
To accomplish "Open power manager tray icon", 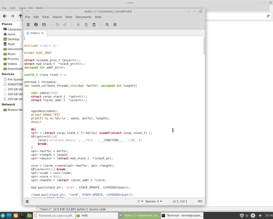I will (253, 216).
